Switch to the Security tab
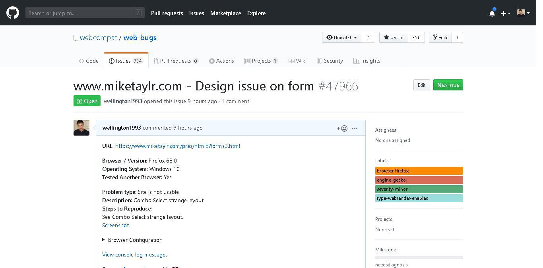 pos(330,61)
